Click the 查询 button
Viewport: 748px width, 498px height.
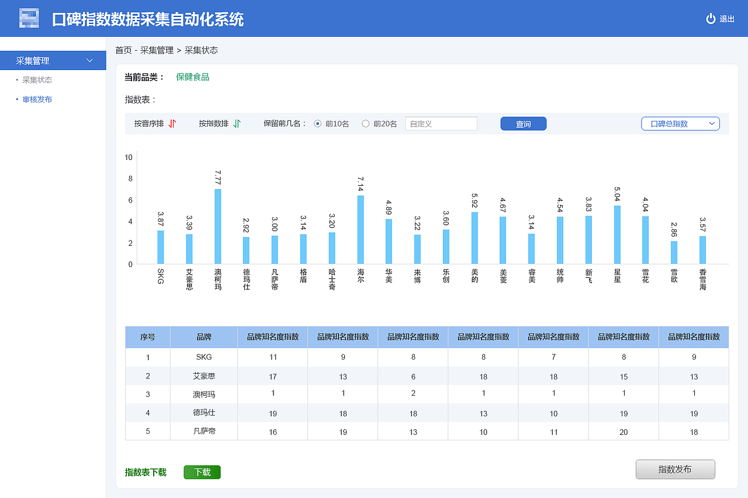pos(523,123)
